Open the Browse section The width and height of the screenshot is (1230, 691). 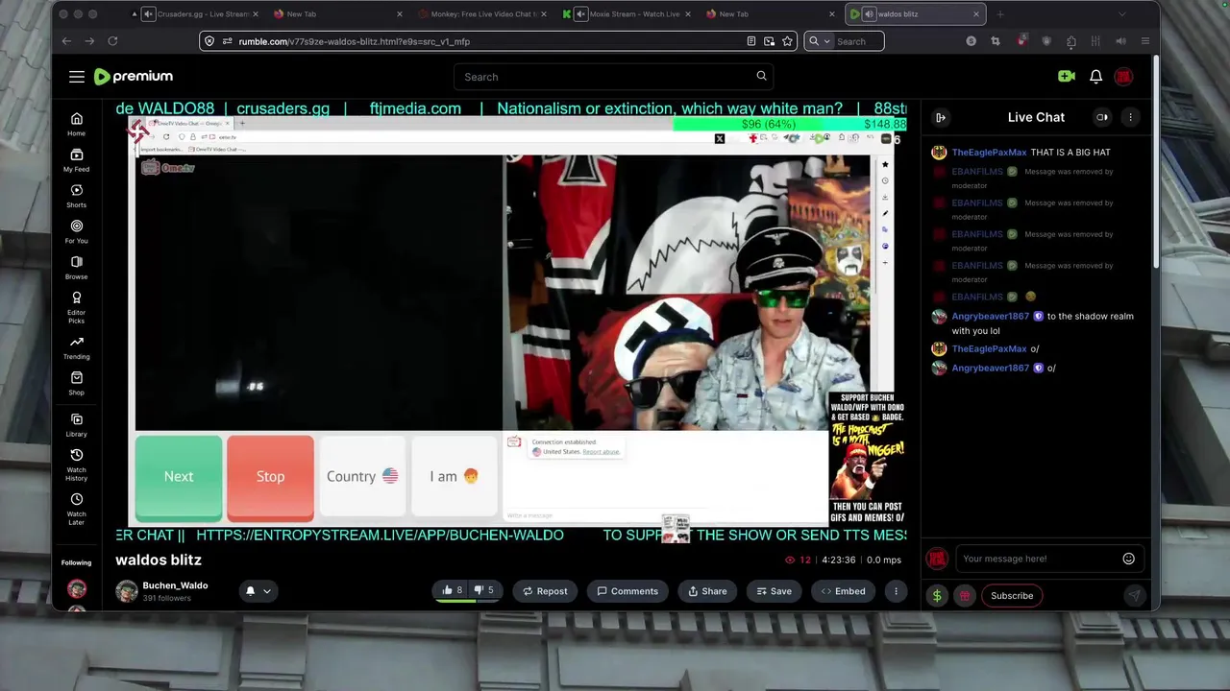pos(77,268)
